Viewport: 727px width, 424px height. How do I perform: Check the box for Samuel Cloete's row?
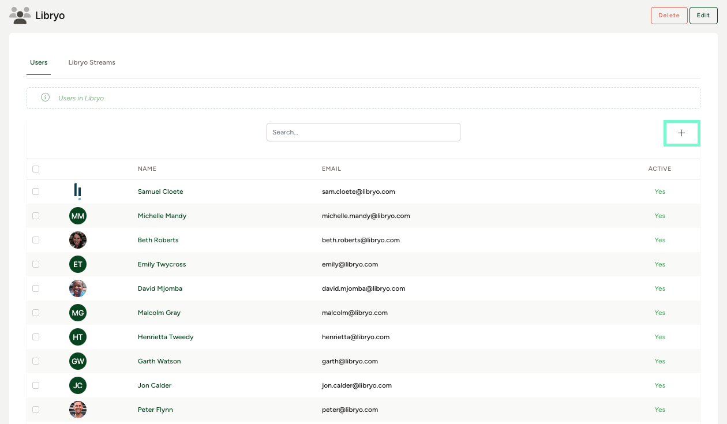tap(36, 192)
